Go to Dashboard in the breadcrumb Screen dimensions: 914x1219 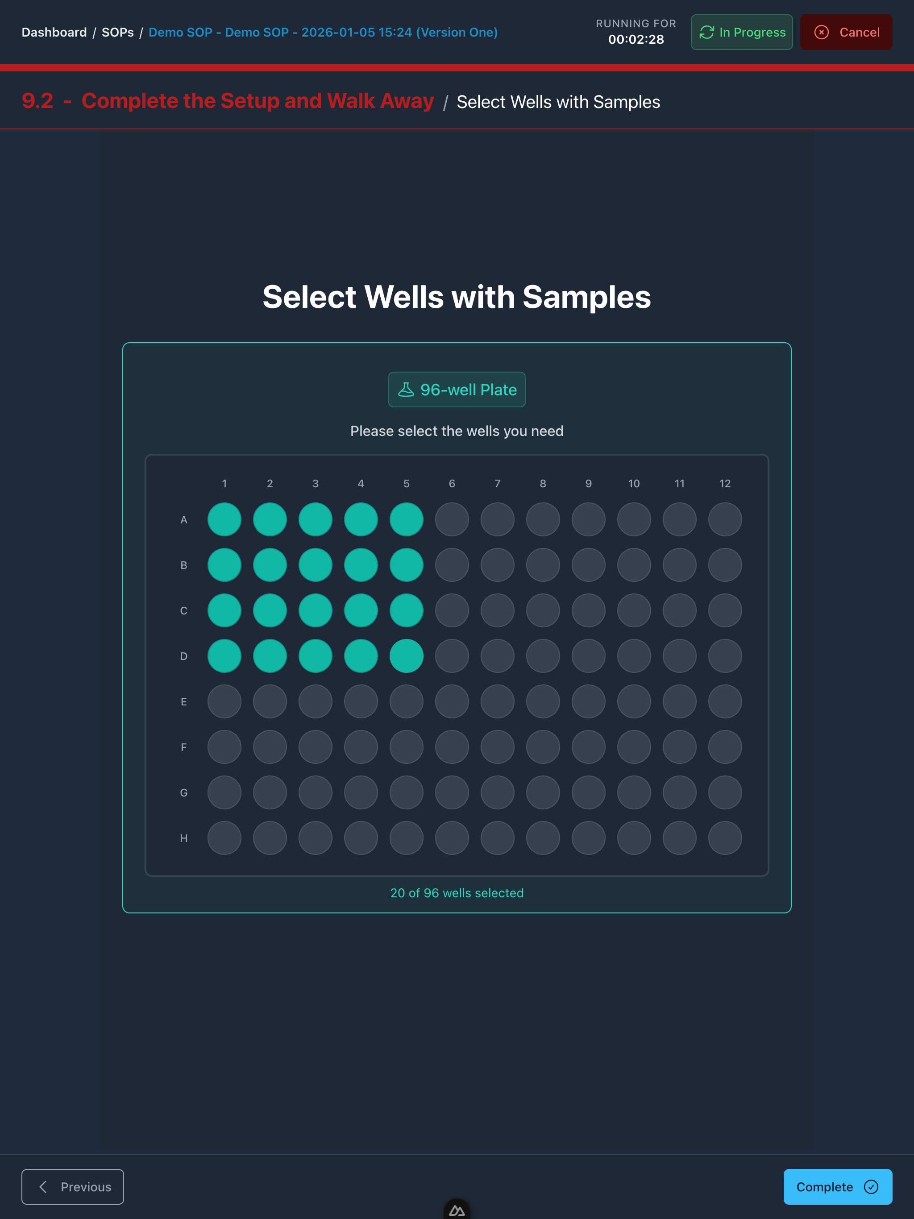pyautogui.click(x=54, y=33)
